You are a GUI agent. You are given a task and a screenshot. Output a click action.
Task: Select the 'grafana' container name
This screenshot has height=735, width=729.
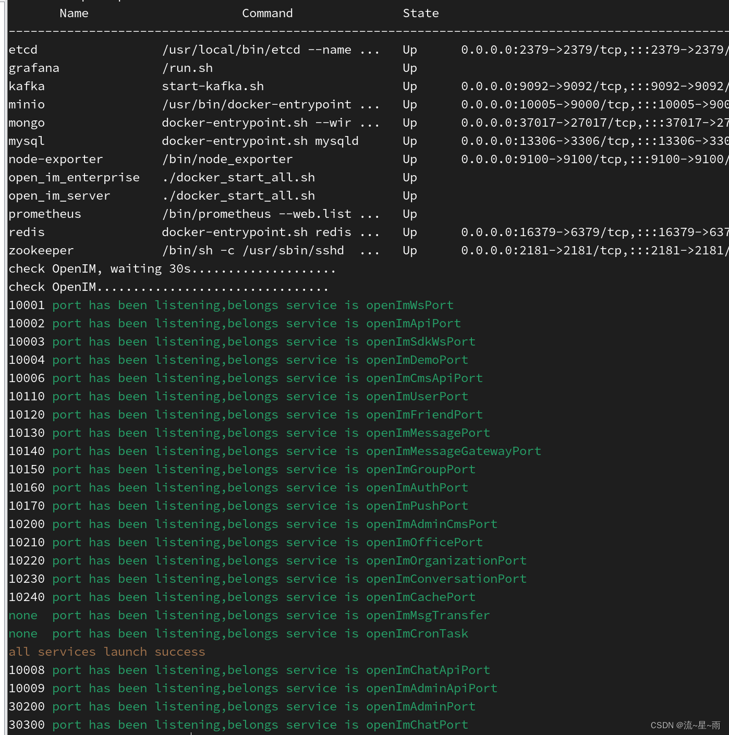[34, 68]
